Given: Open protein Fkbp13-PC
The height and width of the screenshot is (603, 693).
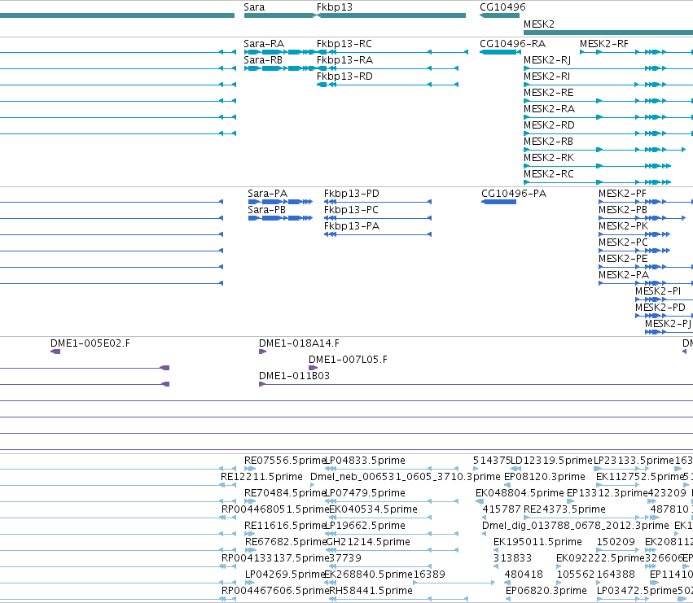Looking at the screenshot, I should [x=351, y=210].
